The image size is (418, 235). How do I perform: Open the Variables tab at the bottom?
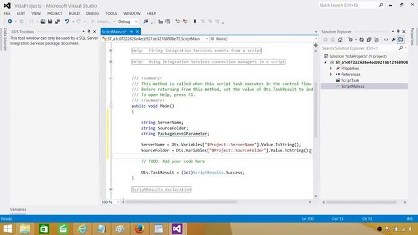pyautogui.click(x=18, y=210)
